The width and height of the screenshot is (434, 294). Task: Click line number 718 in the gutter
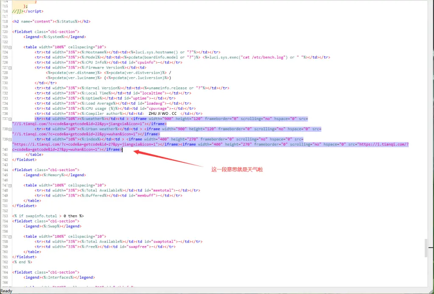(x=5, y=22)
